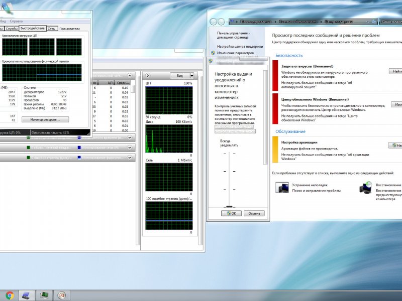
Task: Open the Восстановление recovery icon
Action: (x=366, y=188)
